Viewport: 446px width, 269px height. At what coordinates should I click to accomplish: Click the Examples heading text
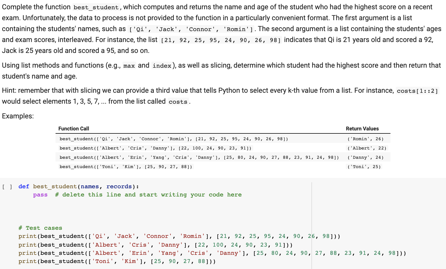tap(17, 116)
